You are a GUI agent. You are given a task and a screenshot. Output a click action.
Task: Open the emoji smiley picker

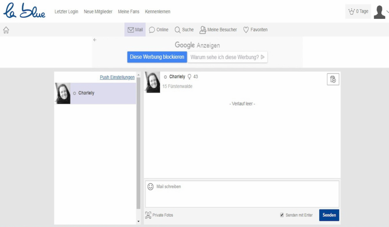(x=150, y=187)
